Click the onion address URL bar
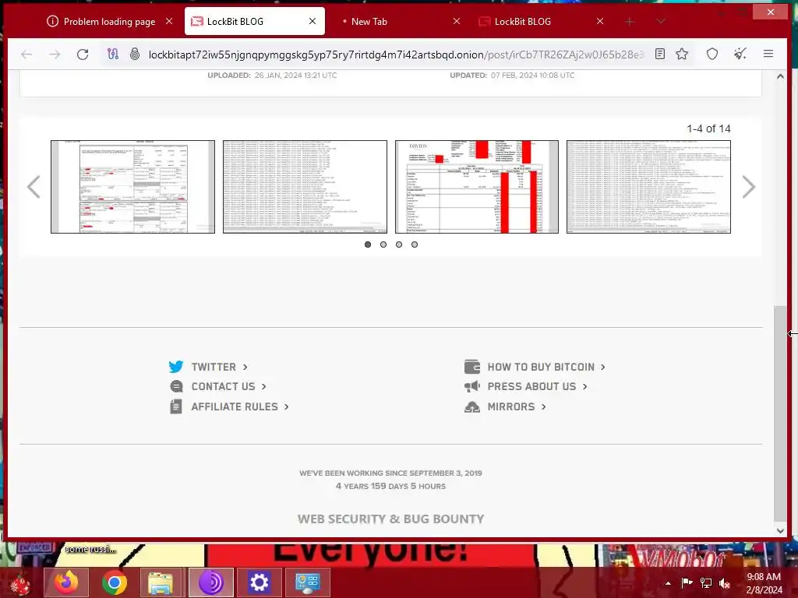798x598 pixels. (x=396, y=55)
